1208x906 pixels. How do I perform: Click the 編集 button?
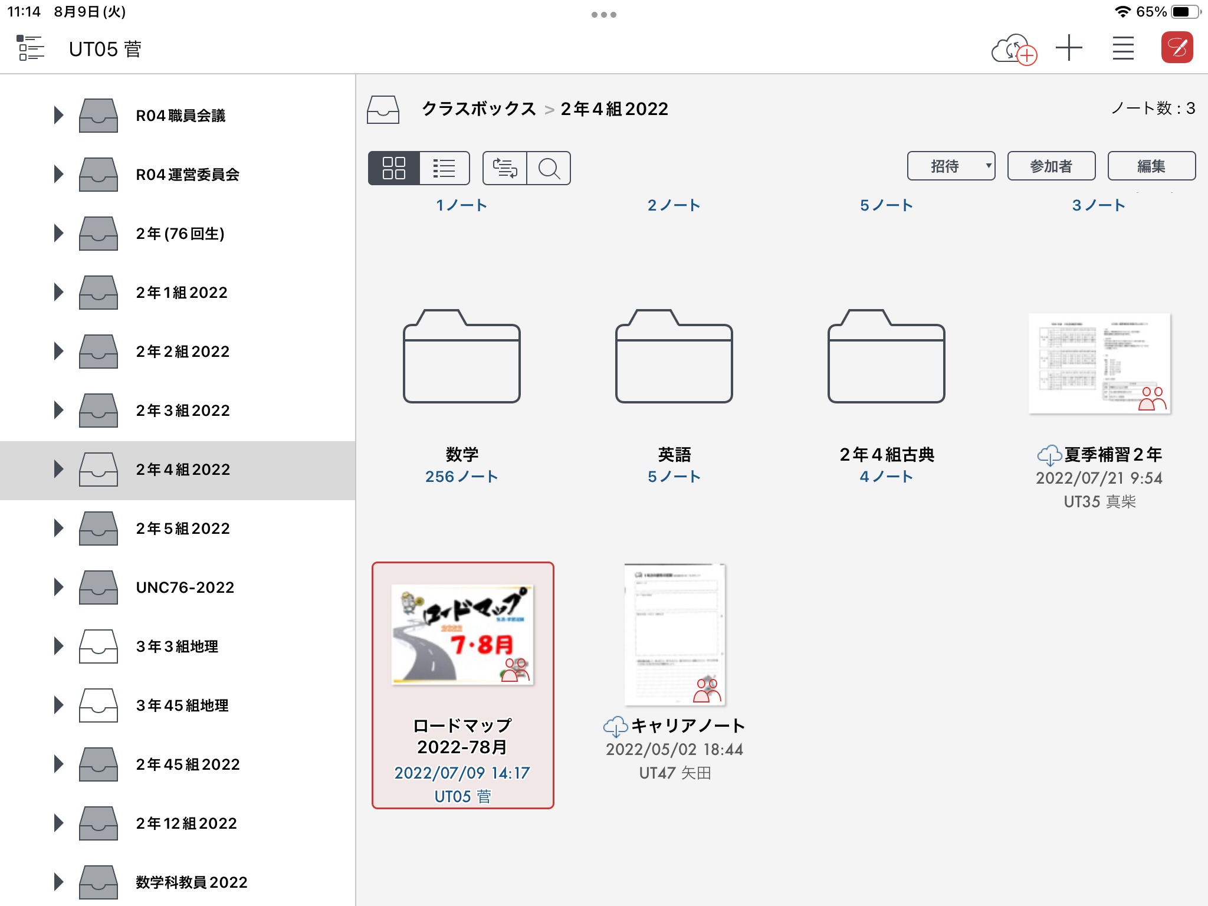point(1151,166)
